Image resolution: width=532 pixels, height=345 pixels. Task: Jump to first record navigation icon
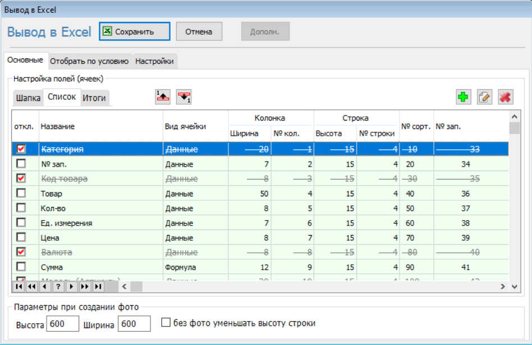pos(19,287)
